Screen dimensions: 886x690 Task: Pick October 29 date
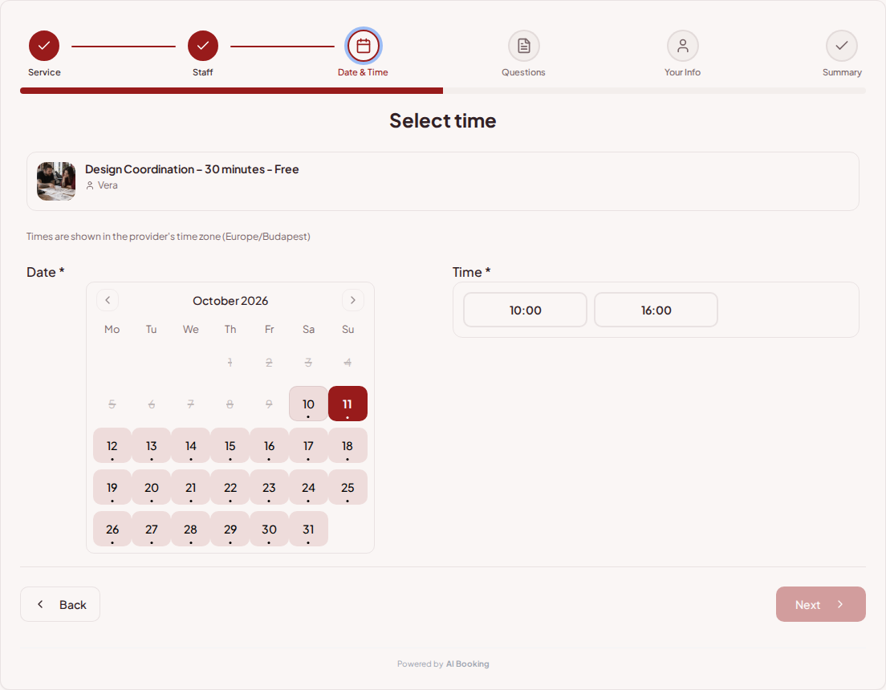pyautogui.click(x=230, y=529)
